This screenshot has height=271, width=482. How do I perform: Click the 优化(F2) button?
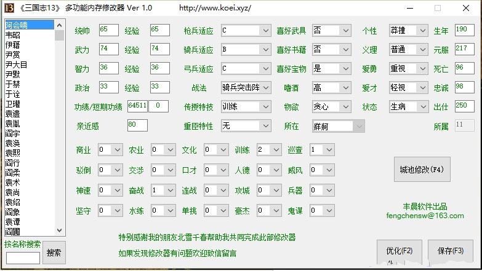pos(400,252)
